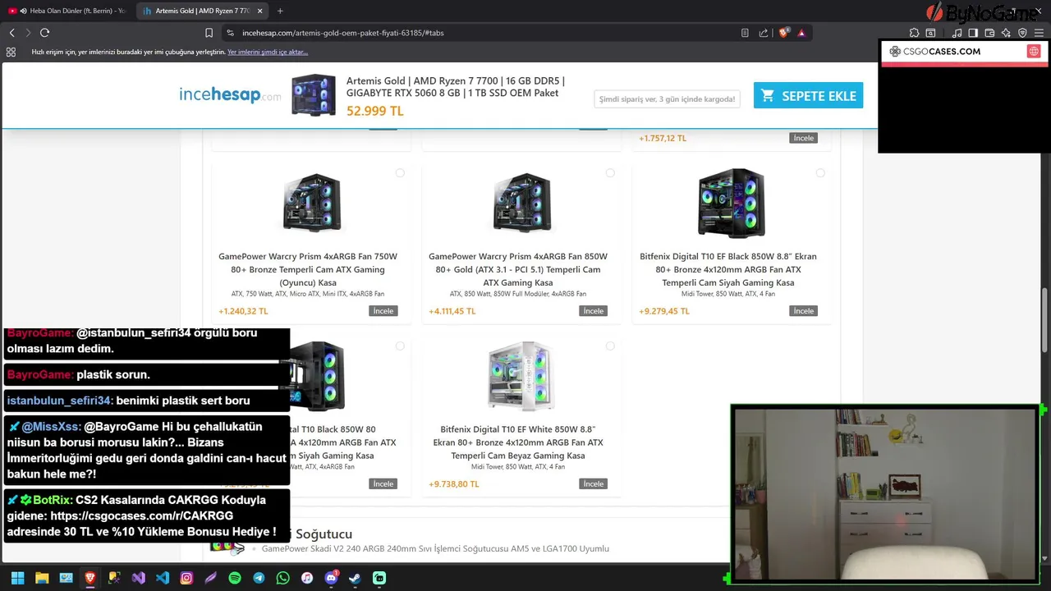Click the share page icon in the address bar
Screen dimensions: 1051x591
click(763, 33)
